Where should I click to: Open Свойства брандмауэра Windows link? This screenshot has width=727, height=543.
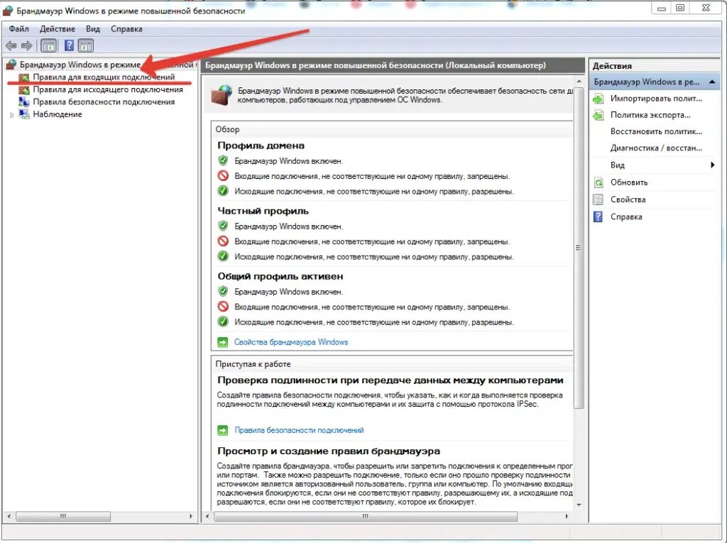(291, 342)
